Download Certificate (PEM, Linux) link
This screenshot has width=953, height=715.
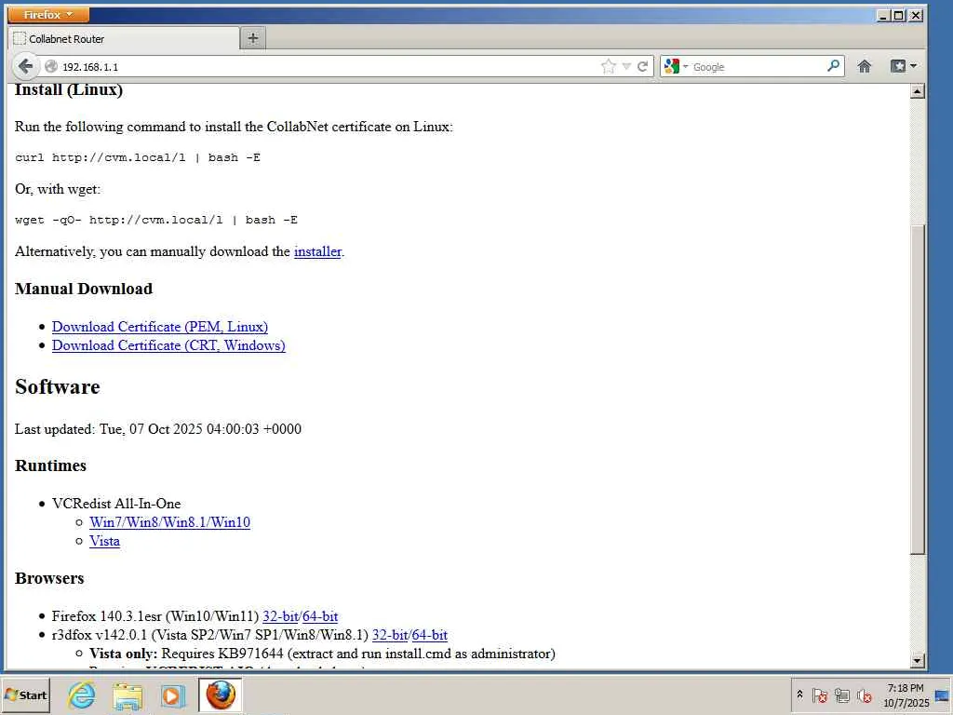pyautogui.click(x=160, y=327)
